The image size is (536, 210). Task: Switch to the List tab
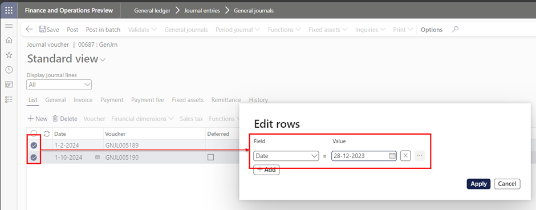click(33, 100)
